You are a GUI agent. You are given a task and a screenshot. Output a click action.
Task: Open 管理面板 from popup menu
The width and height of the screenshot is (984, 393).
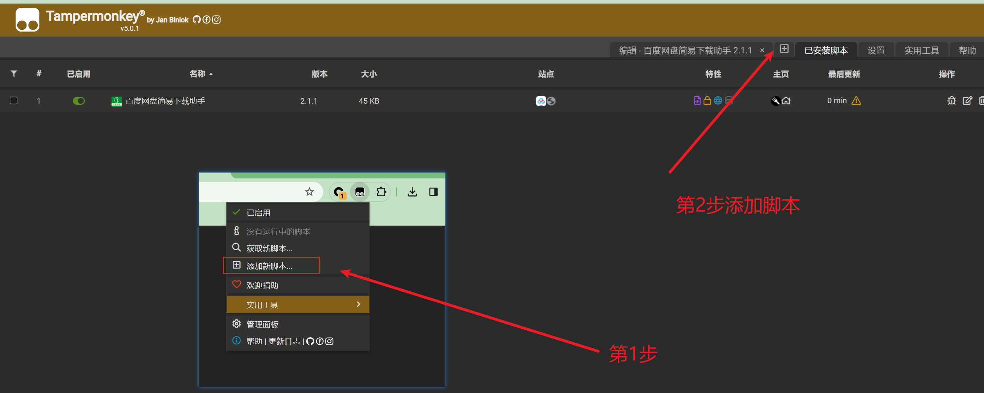(x=298, y=324)
